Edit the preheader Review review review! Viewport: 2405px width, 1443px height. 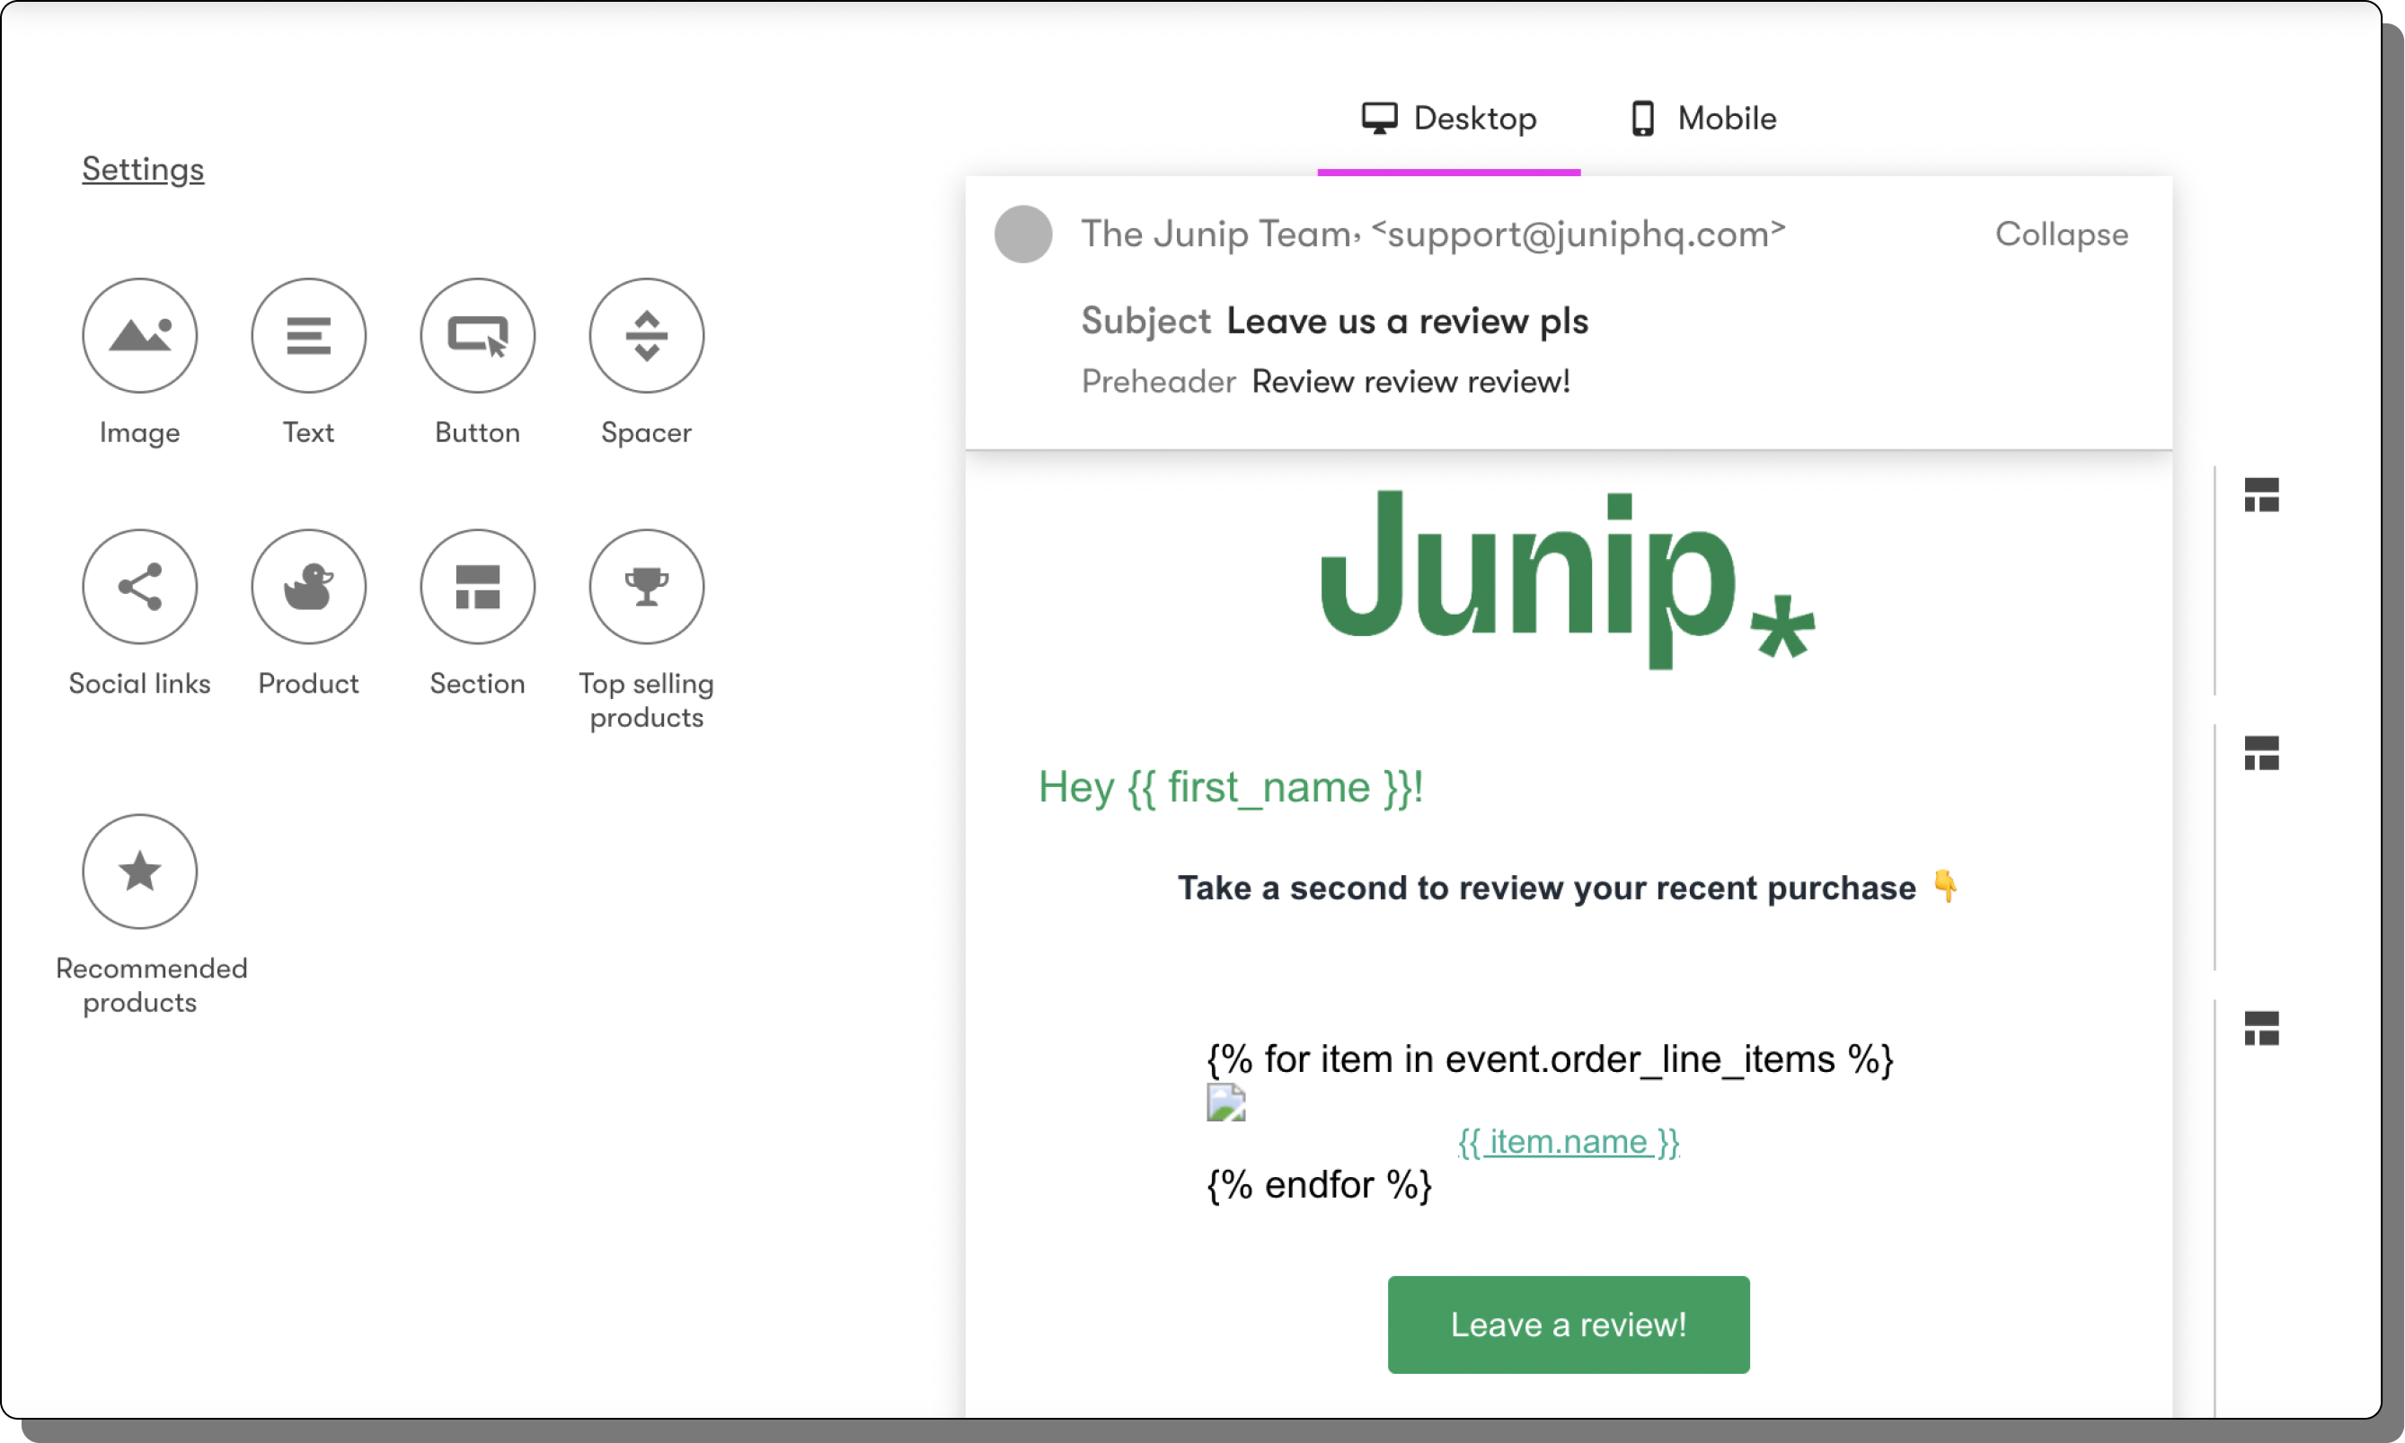coord(1410,381)
